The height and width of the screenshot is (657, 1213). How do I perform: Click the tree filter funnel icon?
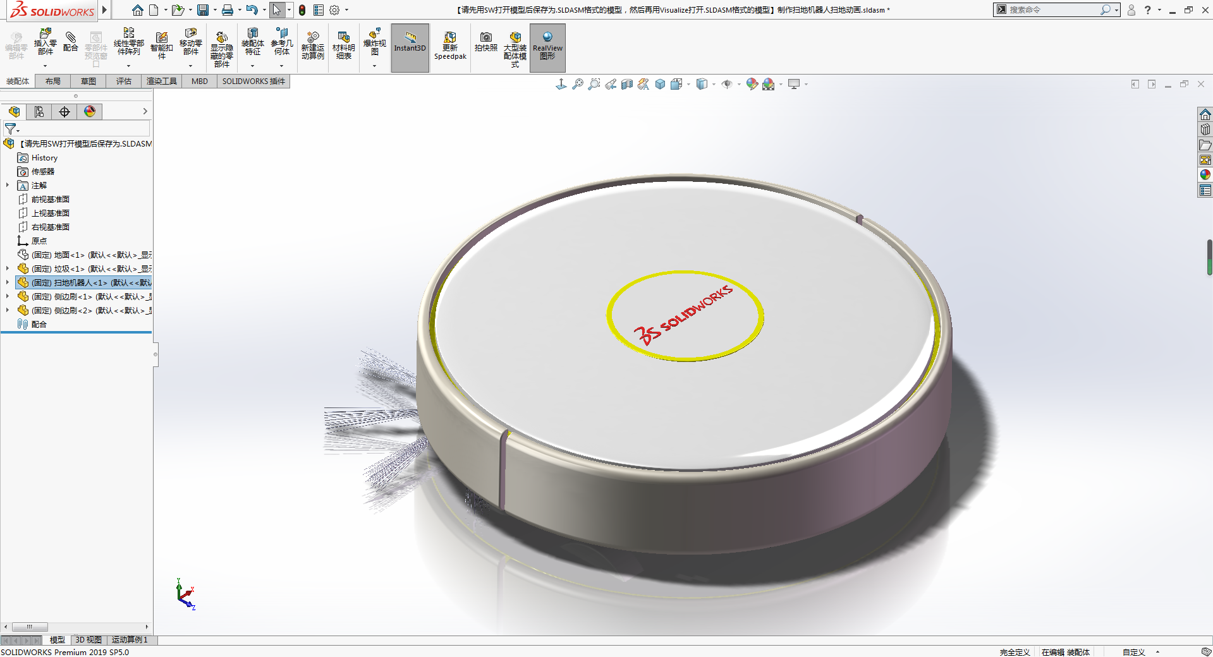[11, 129]
